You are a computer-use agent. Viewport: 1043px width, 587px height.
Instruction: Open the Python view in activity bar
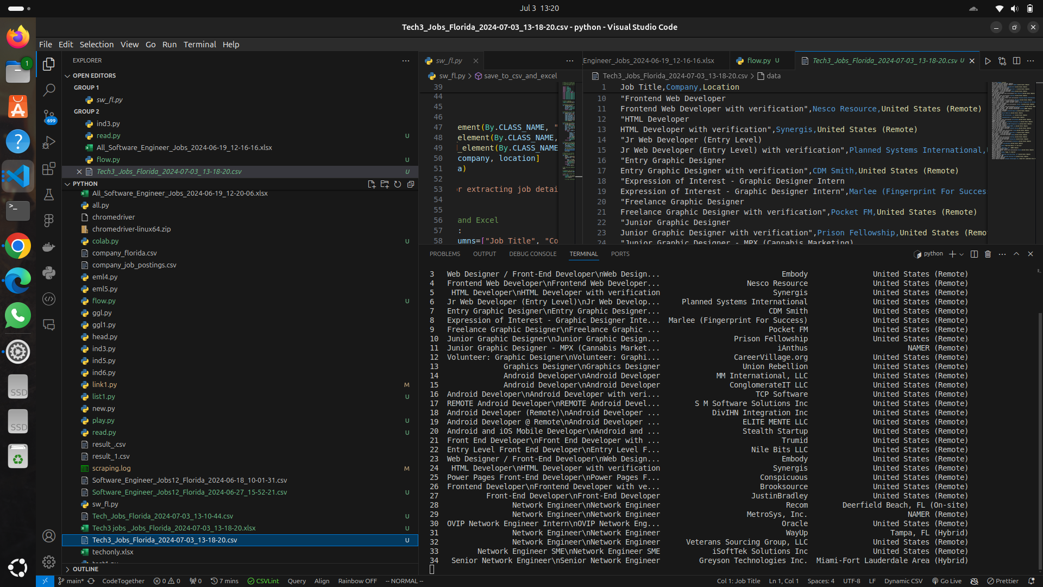click(x=49, y=273)
